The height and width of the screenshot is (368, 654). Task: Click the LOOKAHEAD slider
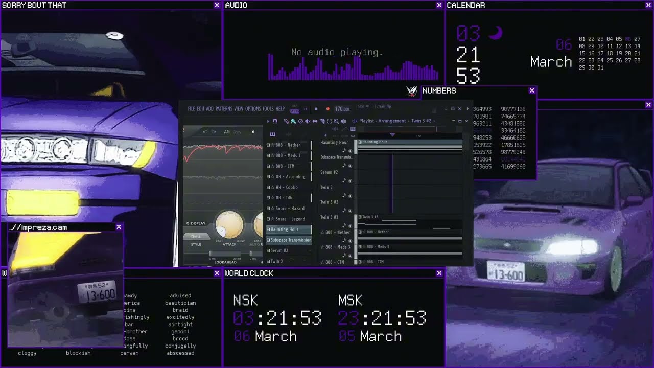[225, 254]
